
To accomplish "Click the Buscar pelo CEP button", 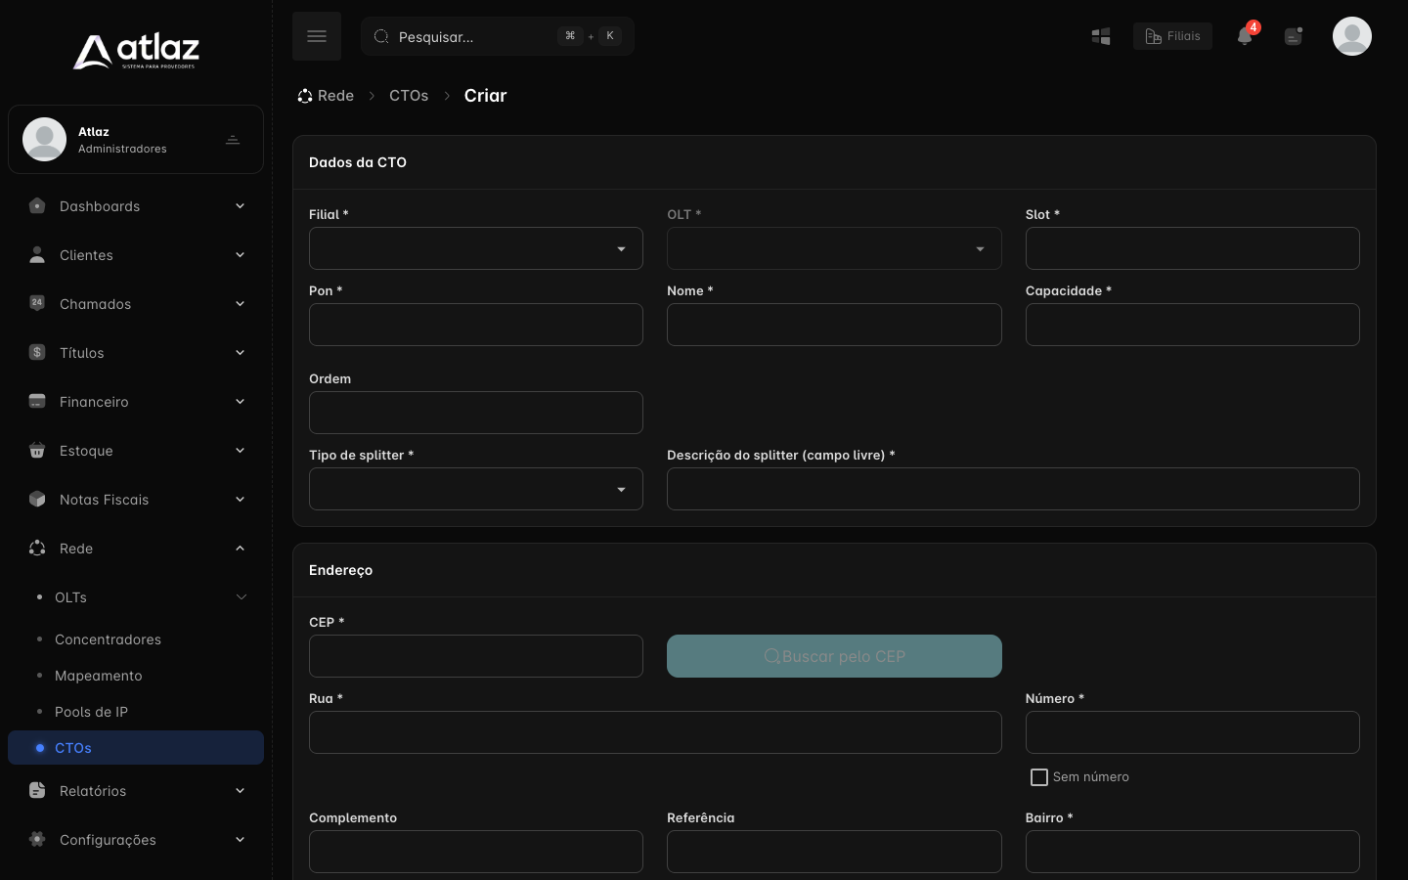I will point(834,656).
